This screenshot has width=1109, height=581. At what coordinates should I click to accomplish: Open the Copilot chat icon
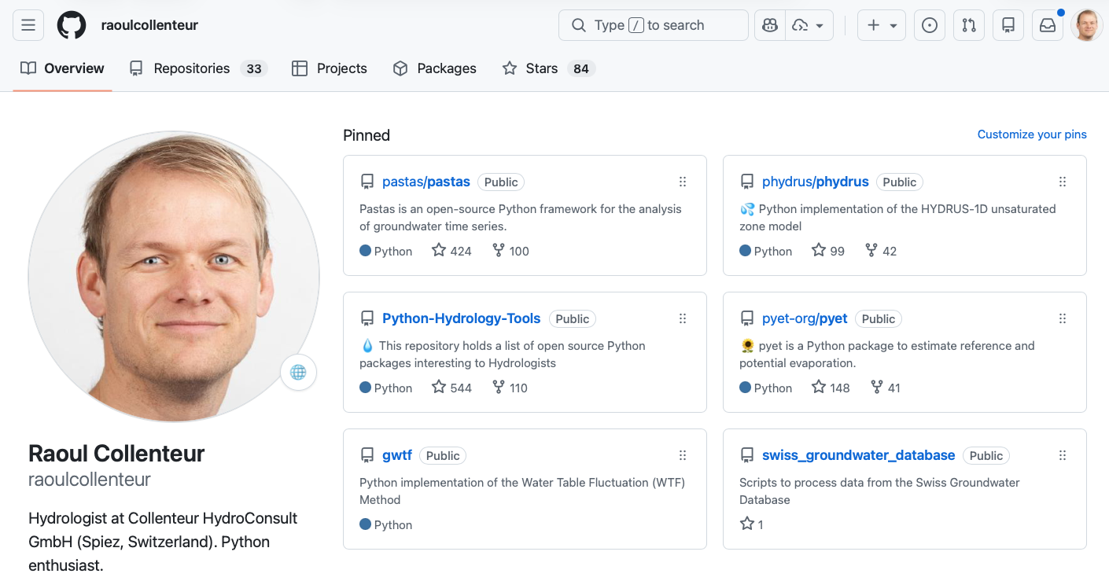[770, 25]
